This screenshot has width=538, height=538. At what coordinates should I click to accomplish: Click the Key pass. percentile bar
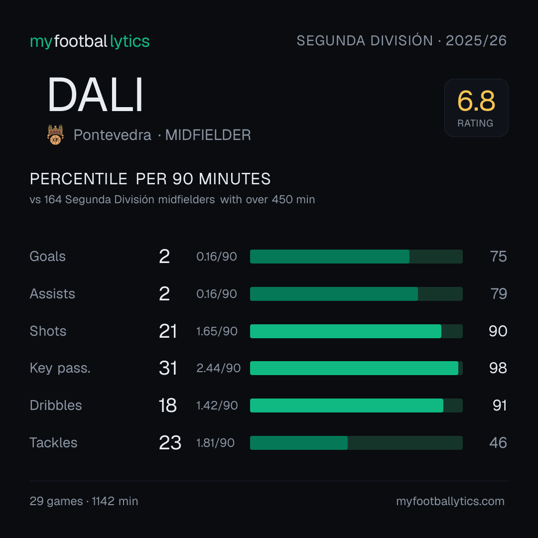356,368
